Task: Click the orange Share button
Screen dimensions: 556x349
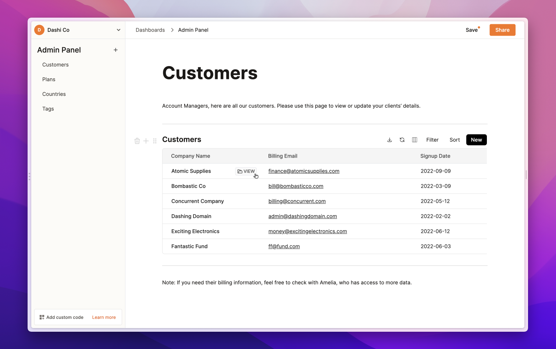Action: 502,30
